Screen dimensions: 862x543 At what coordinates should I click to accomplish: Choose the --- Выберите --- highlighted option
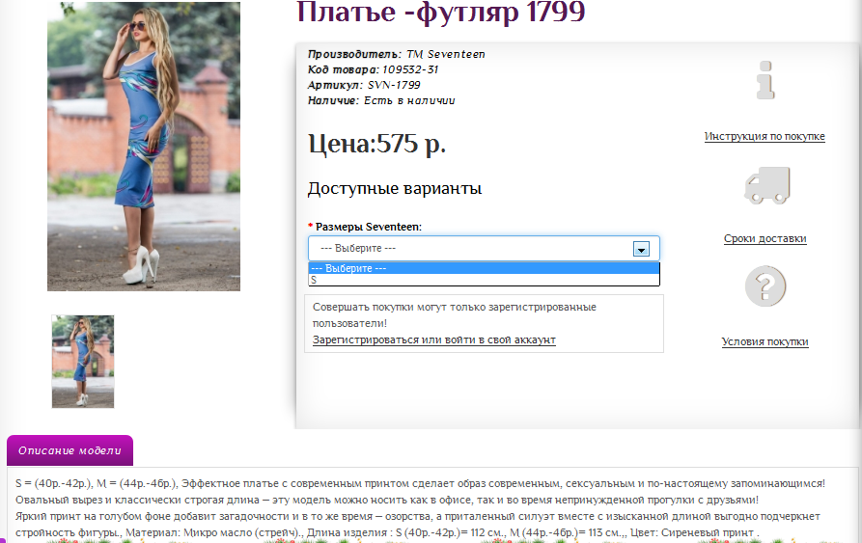[484, 268]
